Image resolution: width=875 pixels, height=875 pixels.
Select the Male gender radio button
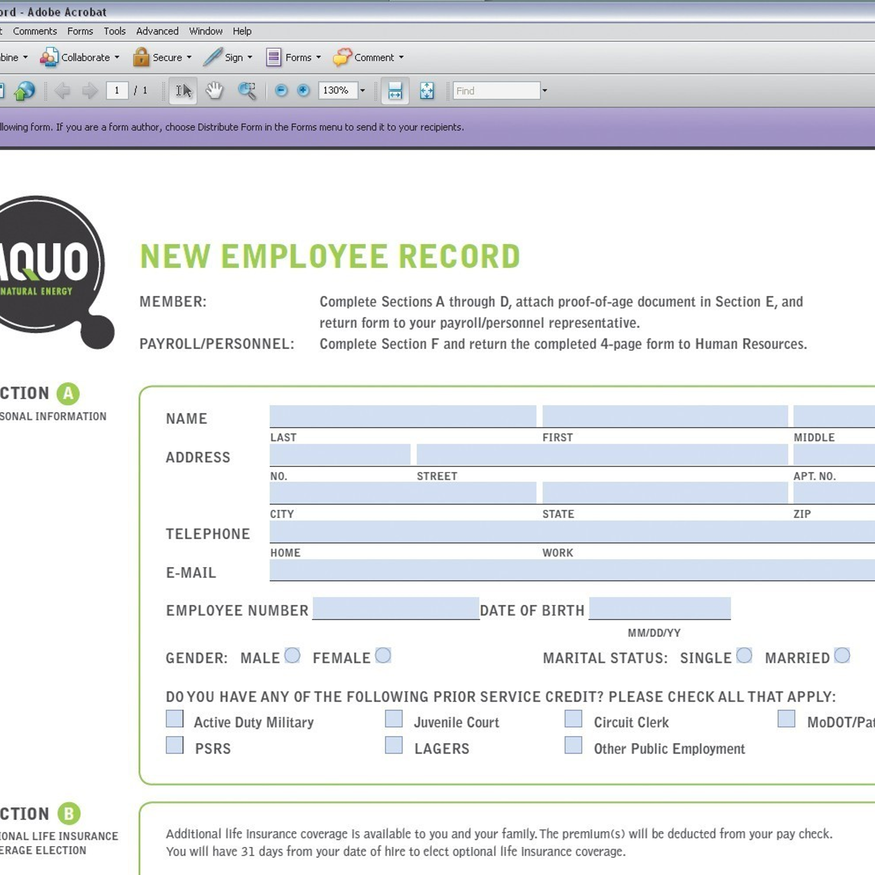pyautogui.click(x=292, y=655)
